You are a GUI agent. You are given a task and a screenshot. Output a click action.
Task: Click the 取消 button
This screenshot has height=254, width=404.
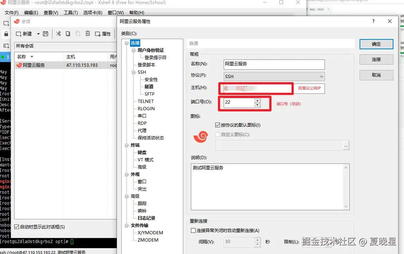(376, 75)
